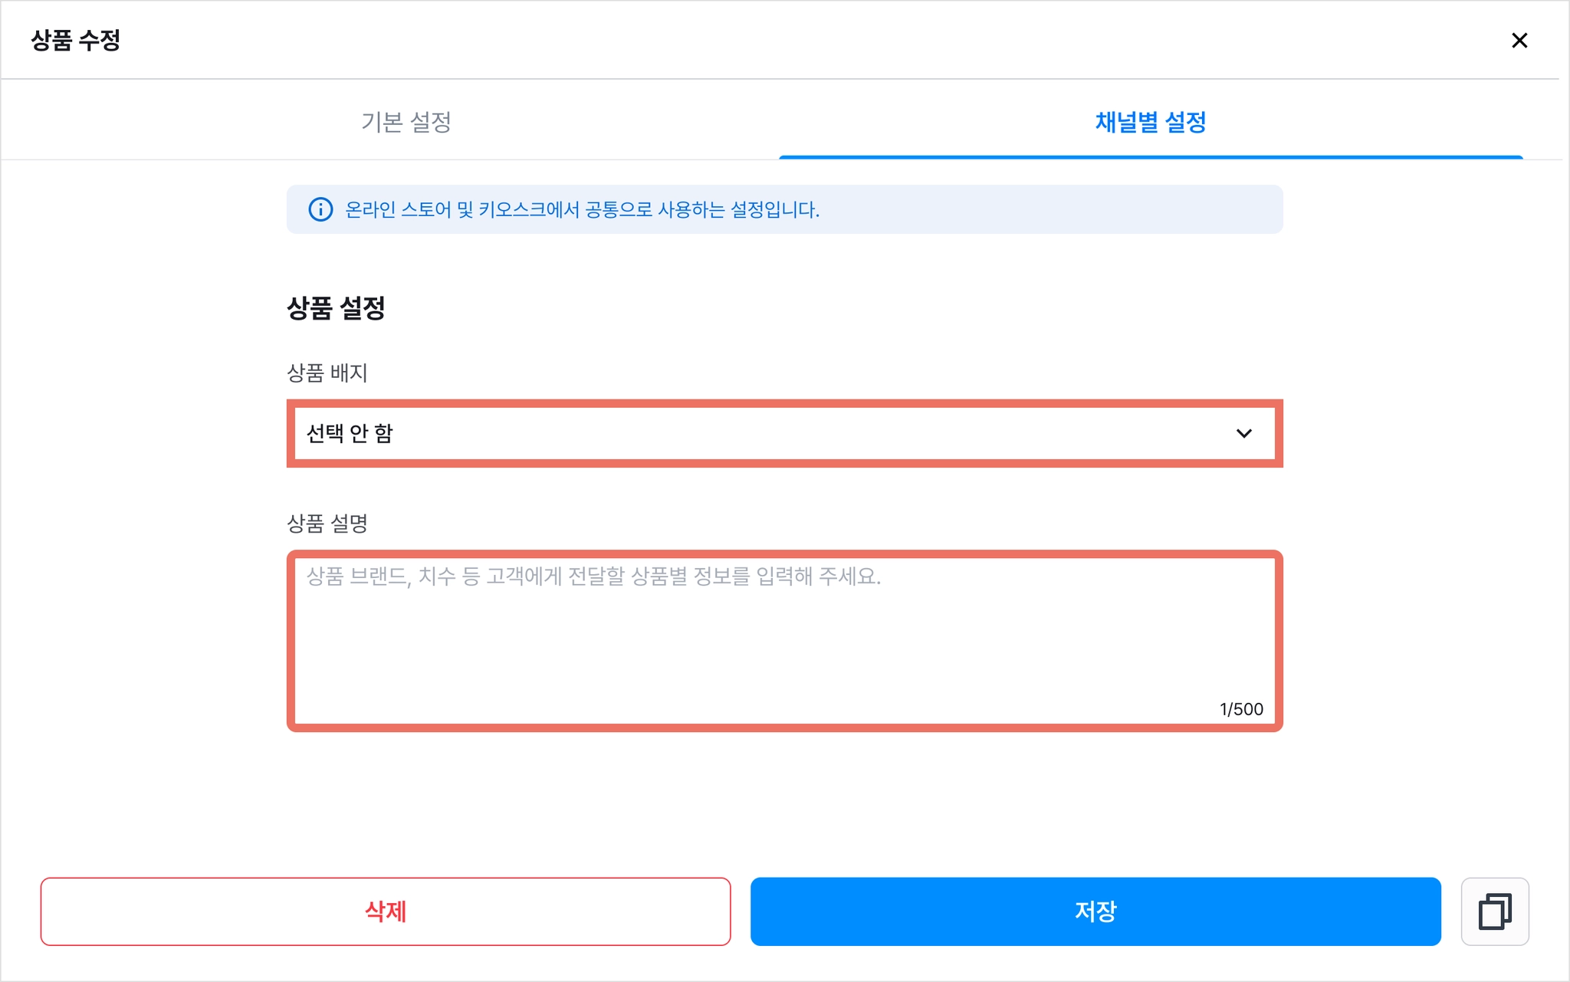Viewport: 1570px width, 982px height.
Task: Click the 상품 설명 field label
Action: click(327, 523)
